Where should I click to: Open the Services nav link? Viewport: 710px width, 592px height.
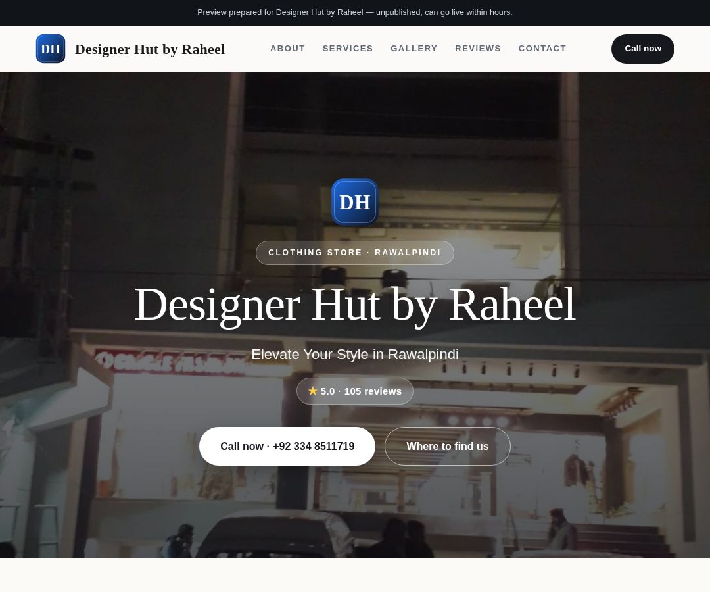348,49
